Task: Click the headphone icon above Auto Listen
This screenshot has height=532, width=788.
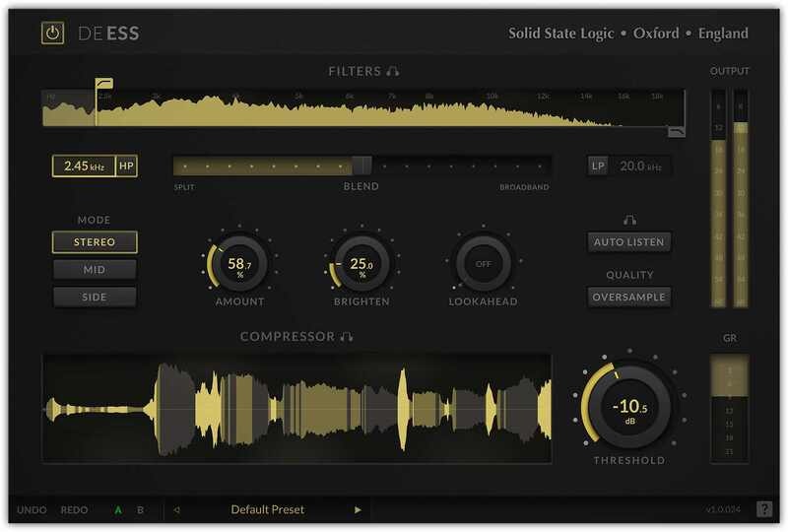Action: (x=629, y=220)
